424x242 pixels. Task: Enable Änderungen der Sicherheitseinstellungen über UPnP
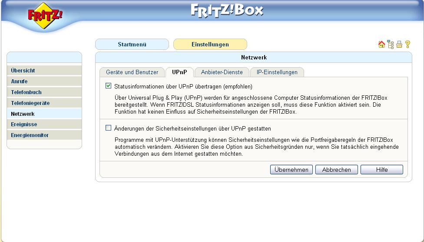[x=109, y=128]
